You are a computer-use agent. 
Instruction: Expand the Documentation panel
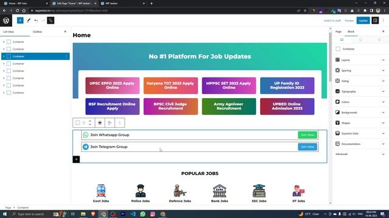[x=360, y=144]
